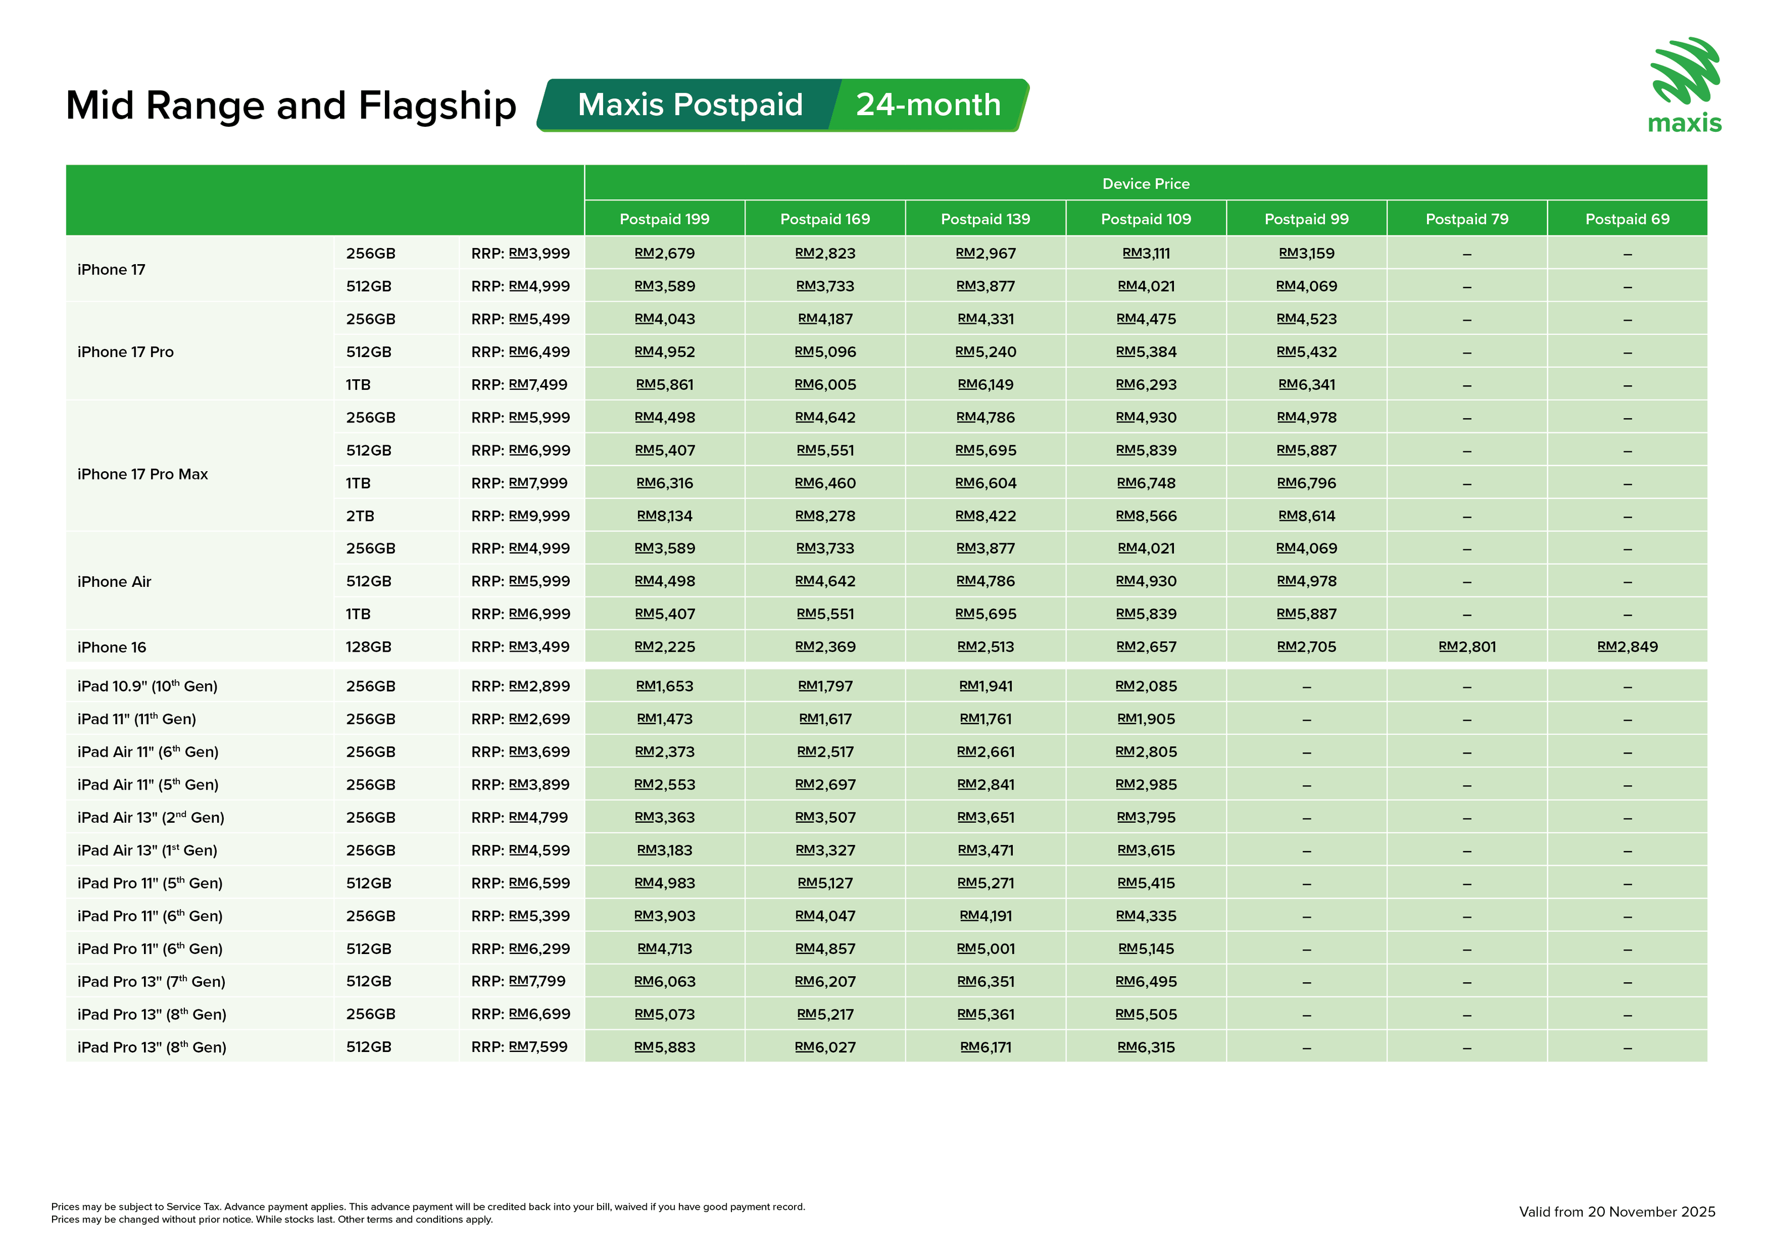Click the Mid Range and Flagship title
The image size is (1772, 1253).
click(291, 106)
